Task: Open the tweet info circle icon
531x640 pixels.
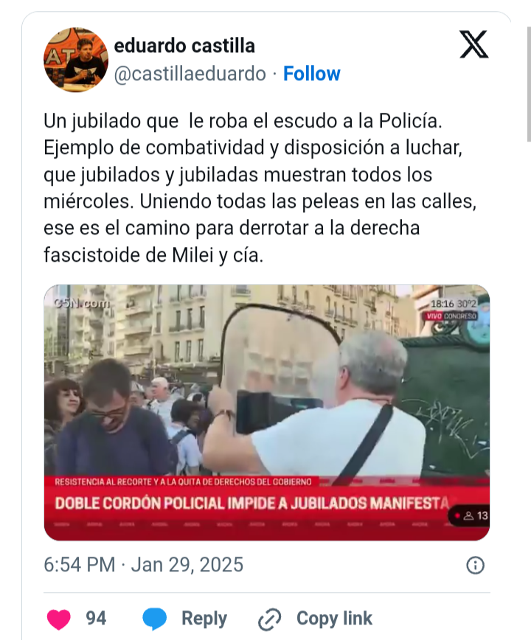Action: [475, 566]
